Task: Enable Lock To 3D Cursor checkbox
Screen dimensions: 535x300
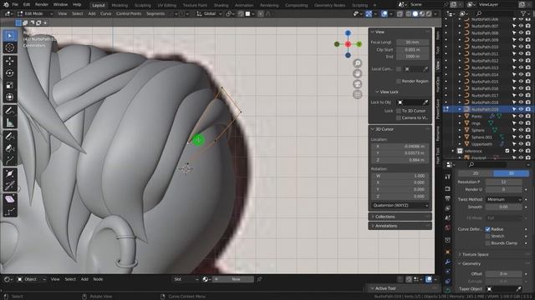Action: [x=399, y=111]
